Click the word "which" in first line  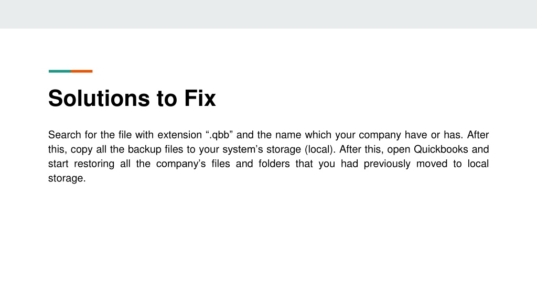[318, 135]
